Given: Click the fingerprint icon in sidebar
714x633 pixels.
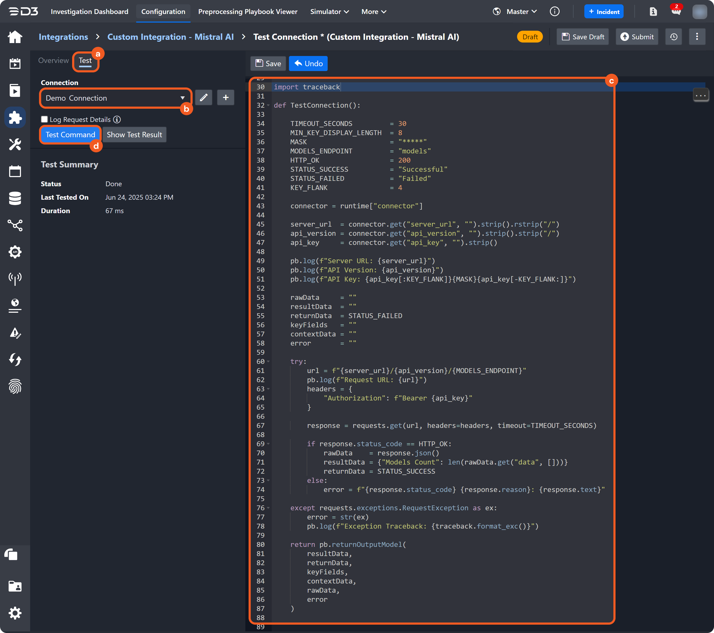Looking at the screenshot, I should 15,386.
